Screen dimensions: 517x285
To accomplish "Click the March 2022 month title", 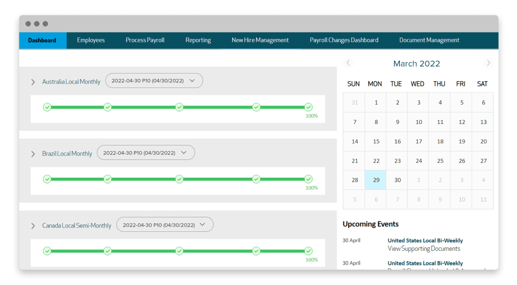I will (416, 63).
